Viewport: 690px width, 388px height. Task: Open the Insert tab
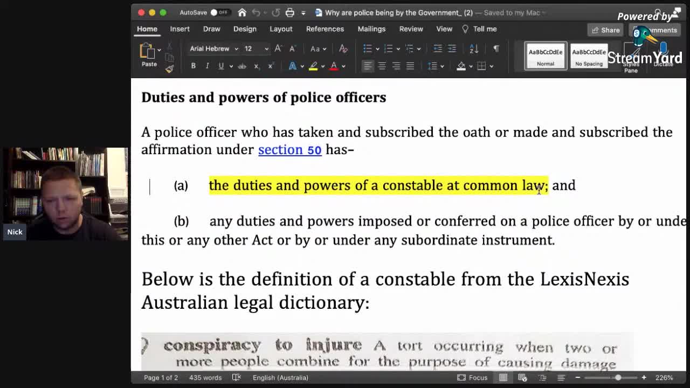click(x=180, y=29)
